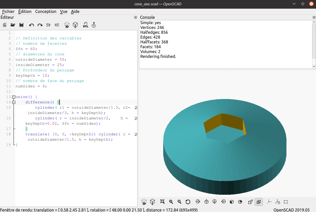
Task: Close the Console panel
Action: (x=314, y=18)
